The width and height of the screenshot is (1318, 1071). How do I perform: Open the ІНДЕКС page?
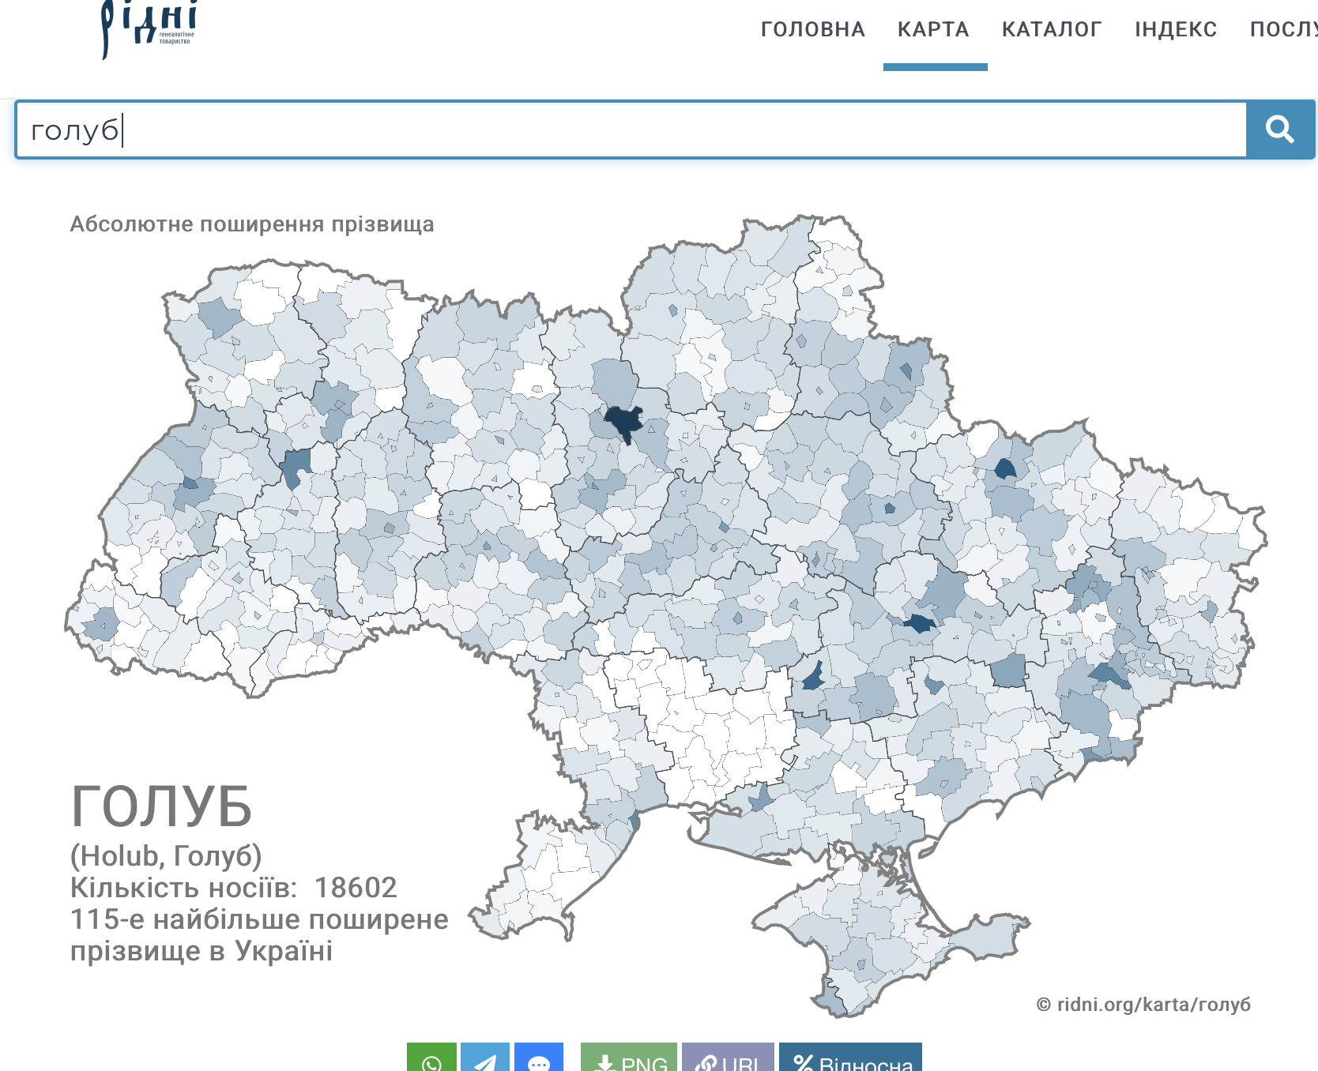pos(1176,30)
